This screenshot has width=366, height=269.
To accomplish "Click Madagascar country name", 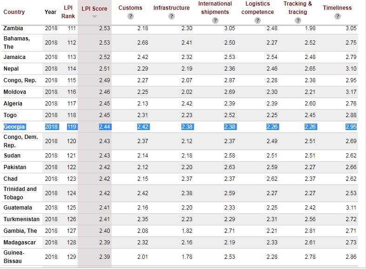I will point(20,243).
